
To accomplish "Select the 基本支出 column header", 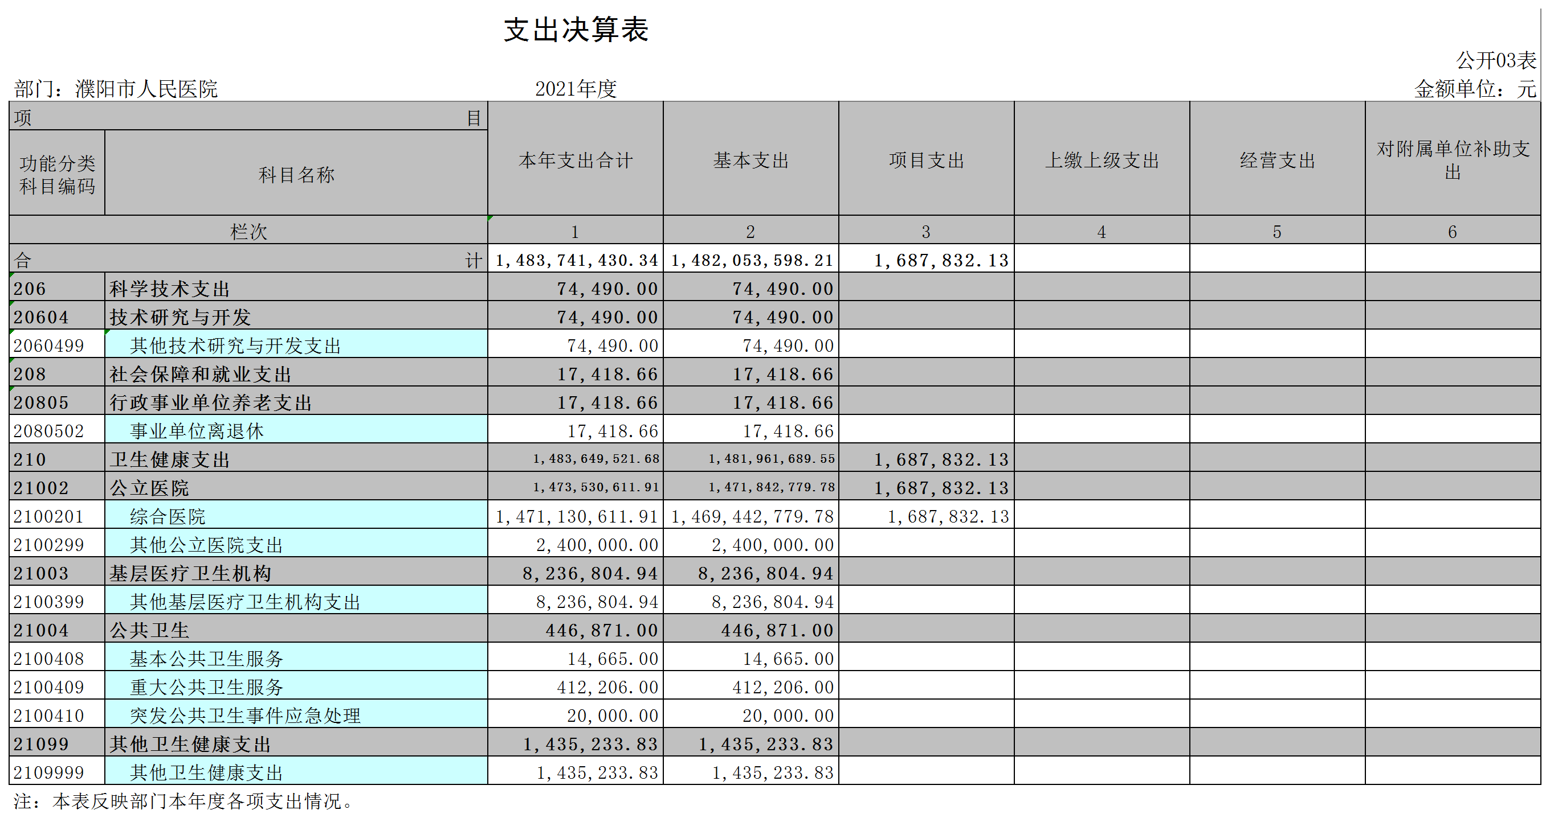I will point(750,160).
